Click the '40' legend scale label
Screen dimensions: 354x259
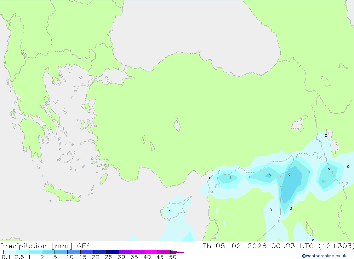(x=147, y=257)
